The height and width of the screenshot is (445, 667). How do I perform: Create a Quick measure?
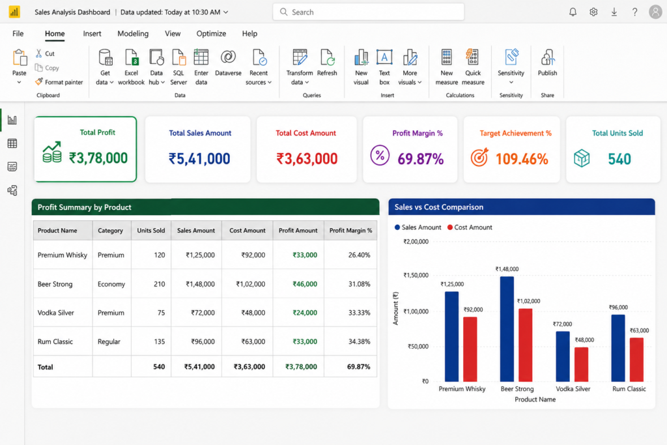point(473,67)
